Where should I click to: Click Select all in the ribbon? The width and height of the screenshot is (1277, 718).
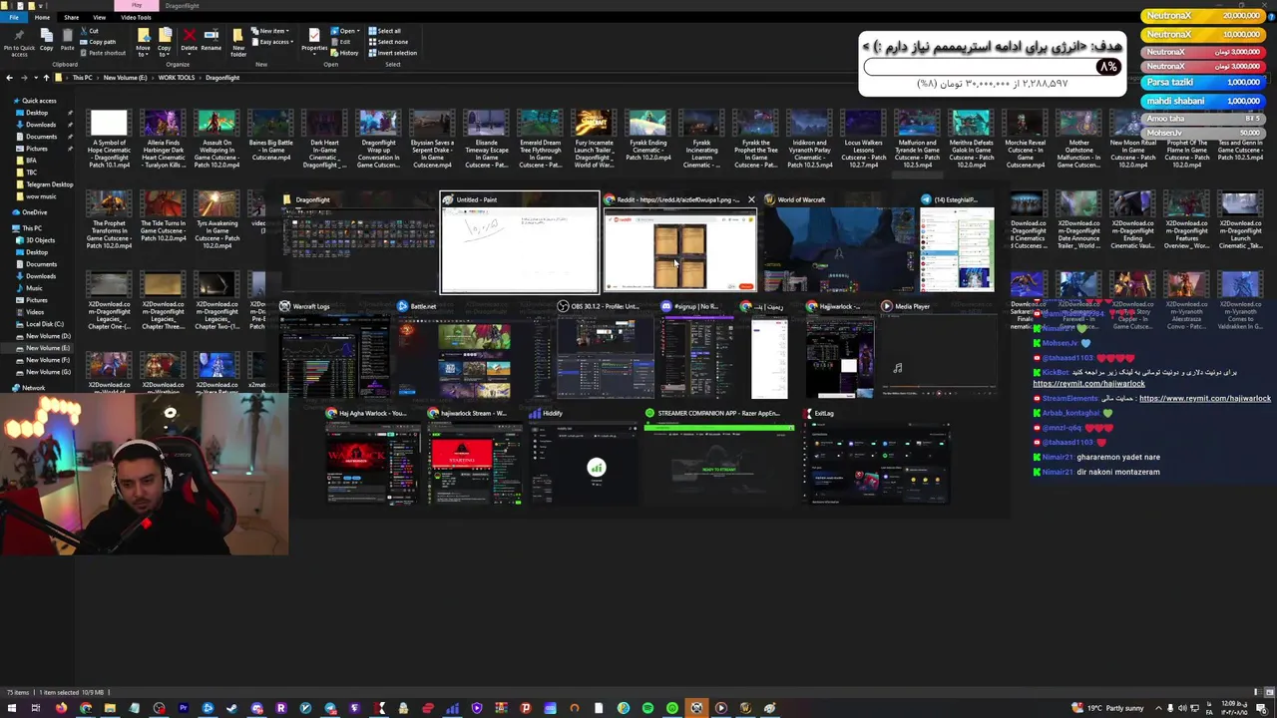coord(384,31)
